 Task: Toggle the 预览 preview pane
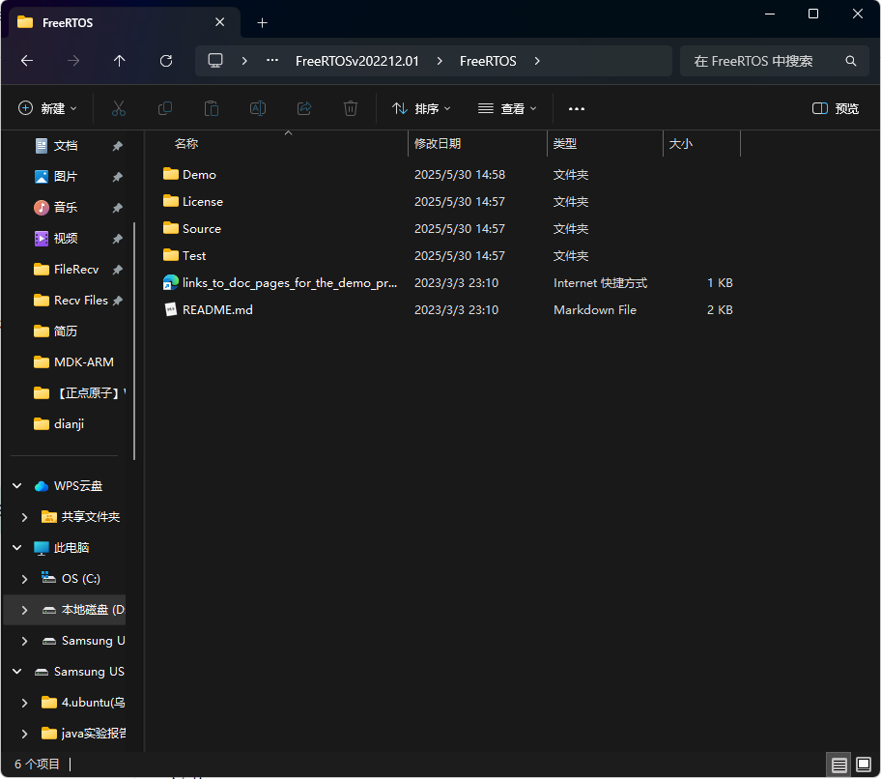(834, 108)
